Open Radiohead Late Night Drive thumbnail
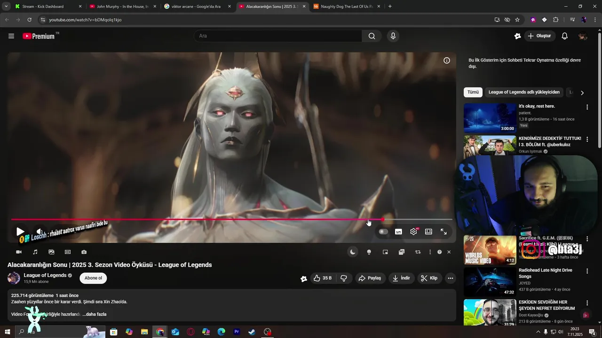 click(490, 282)
